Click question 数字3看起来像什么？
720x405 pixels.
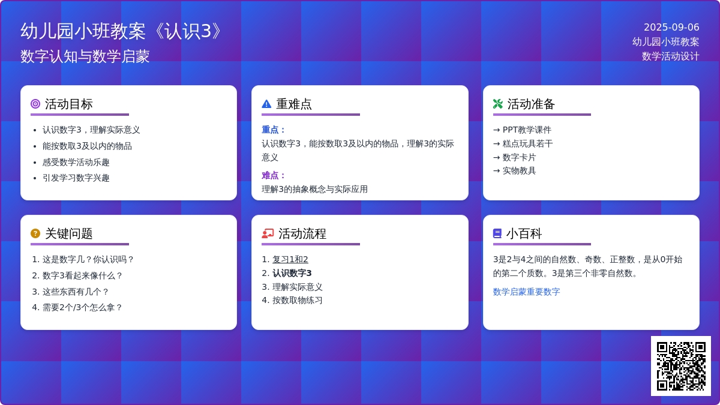pyautogui.click(x=83, y=275)
